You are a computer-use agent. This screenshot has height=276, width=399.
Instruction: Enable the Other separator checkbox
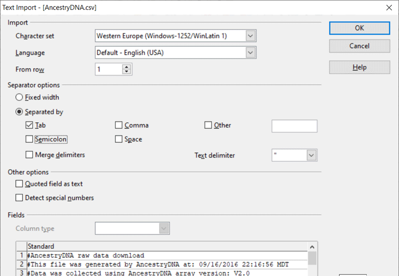click(x=208, y=125)
